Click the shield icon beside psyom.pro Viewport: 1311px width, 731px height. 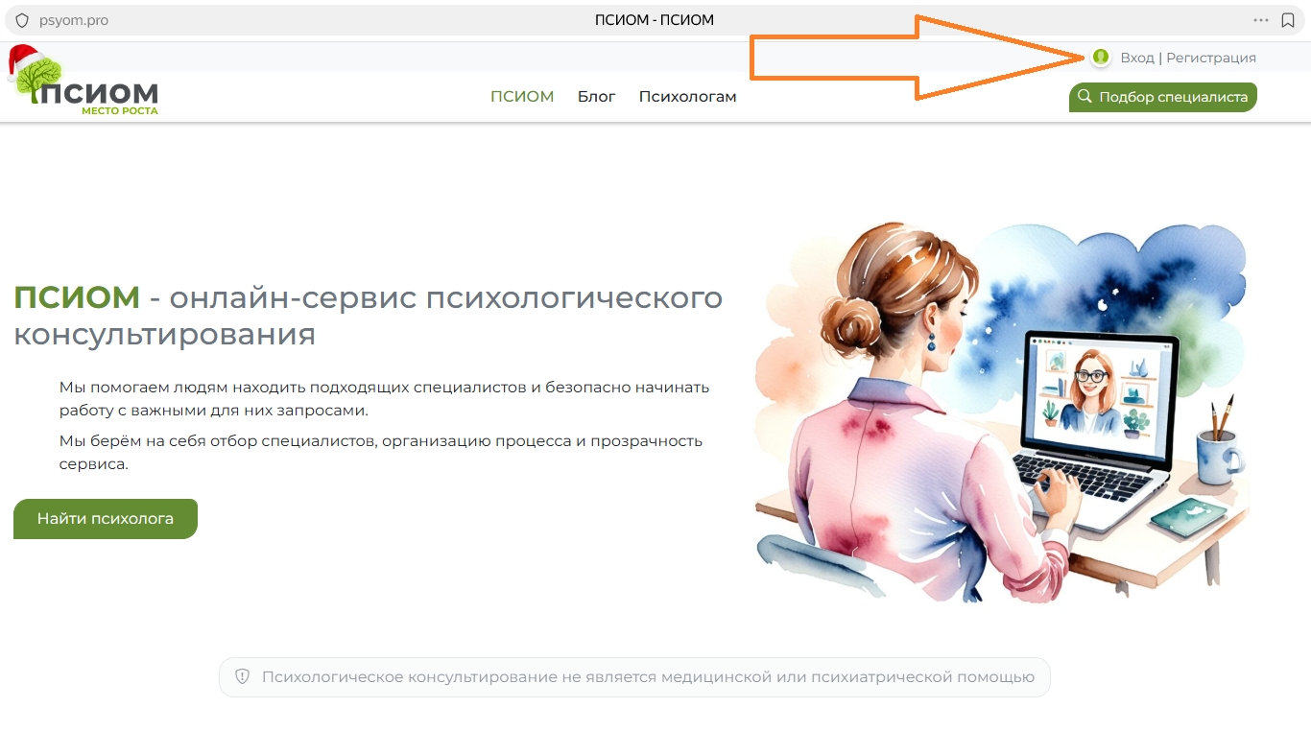point(22,20)
